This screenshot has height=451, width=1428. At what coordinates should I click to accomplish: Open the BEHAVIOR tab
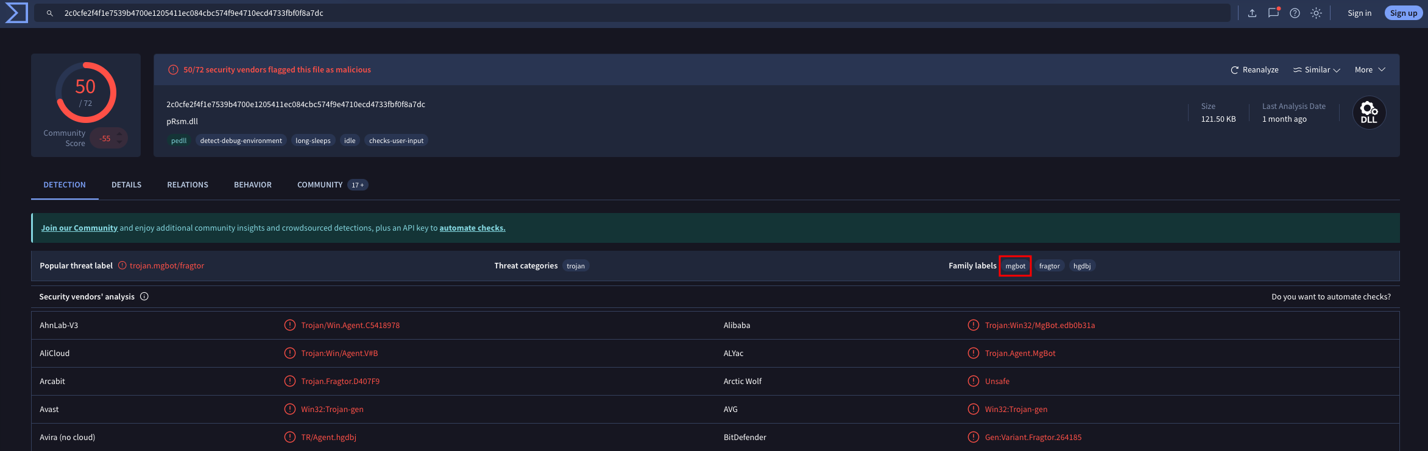(x=253, y=184)
